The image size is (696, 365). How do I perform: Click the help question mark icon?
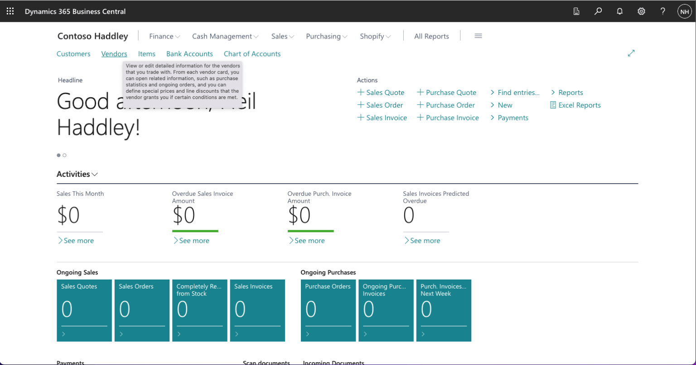coord(662,11)
